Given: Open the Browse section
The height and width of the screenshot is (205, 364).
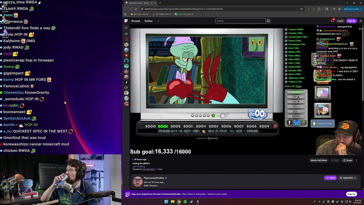Looking at the screenshot, I should pos(136,21).
